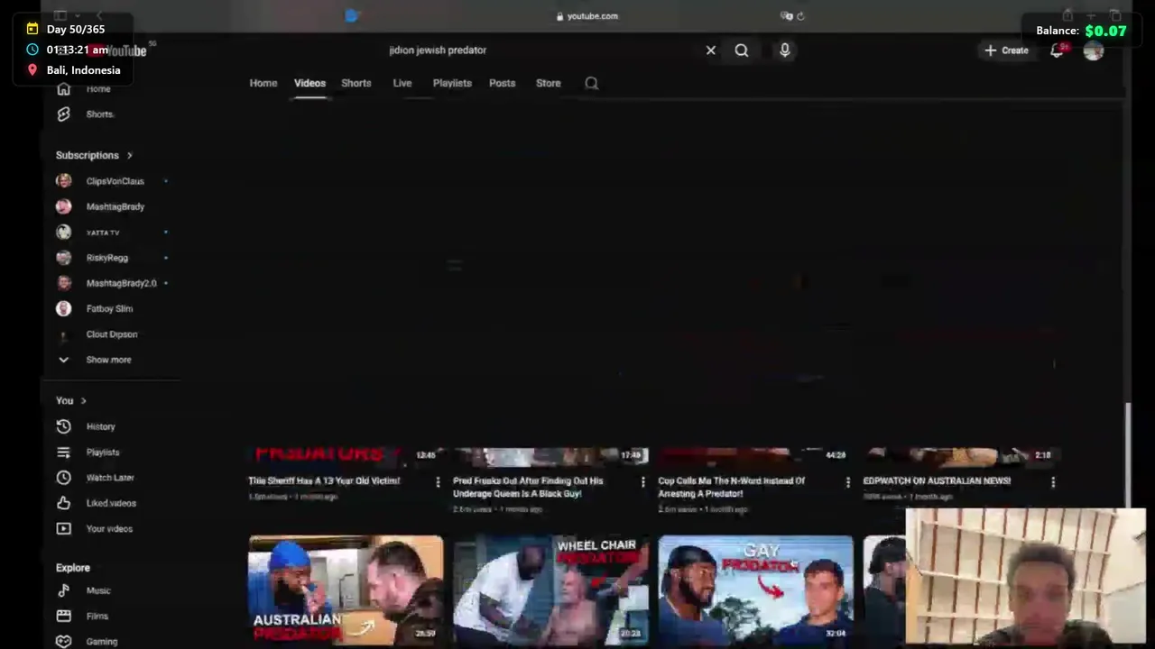Image resolution: width=1155 pixels, height=649 pixels.
Task: Play the Gay Predator thumbnail video
Action: tap(755, 590)
